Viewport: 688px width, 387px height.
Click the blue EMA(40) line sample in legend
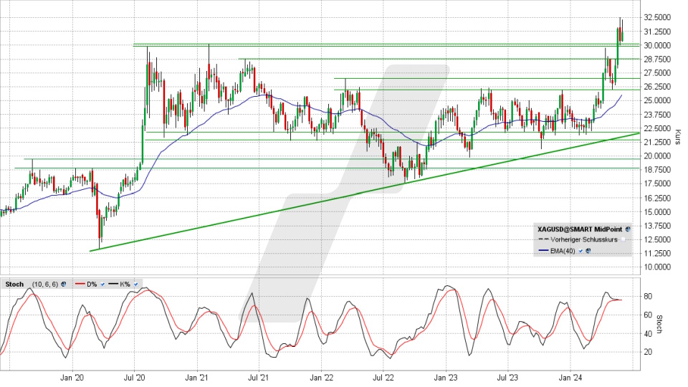pyautogui.click(x=544, y=251)
